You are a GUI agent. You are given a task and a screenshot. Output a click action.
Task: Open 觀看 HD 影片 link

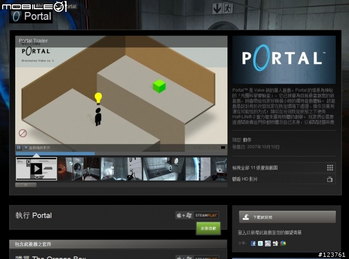(245, 179)
